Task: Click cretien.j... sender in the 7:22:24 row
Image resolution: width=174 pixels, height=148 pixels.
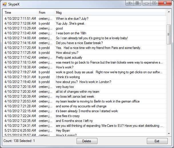Action: [45, 116]
